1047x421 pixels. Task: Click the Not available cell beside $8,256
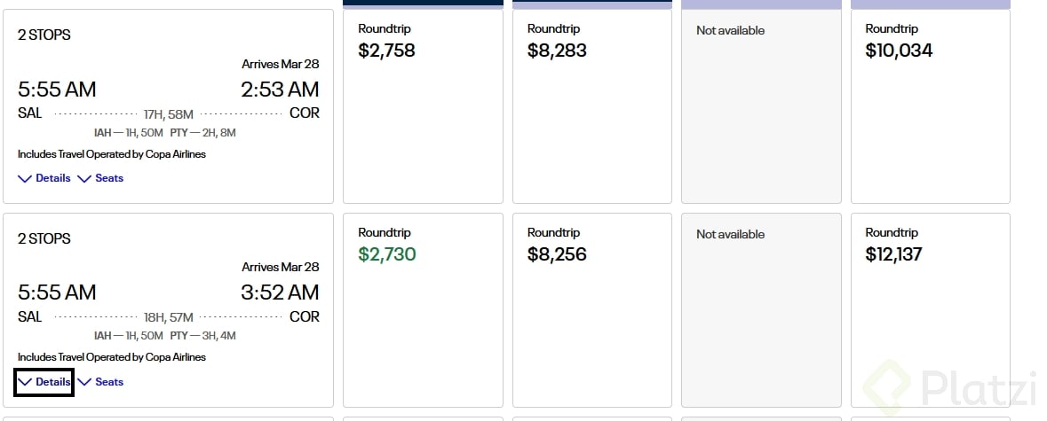pyautogui.click(x=760, y=310)
